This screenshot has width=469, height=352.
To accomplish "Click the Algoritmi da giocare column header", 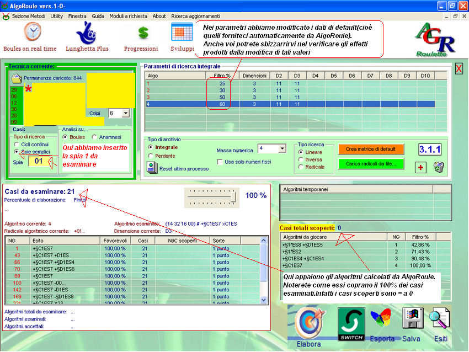I will tap(334, 237).
